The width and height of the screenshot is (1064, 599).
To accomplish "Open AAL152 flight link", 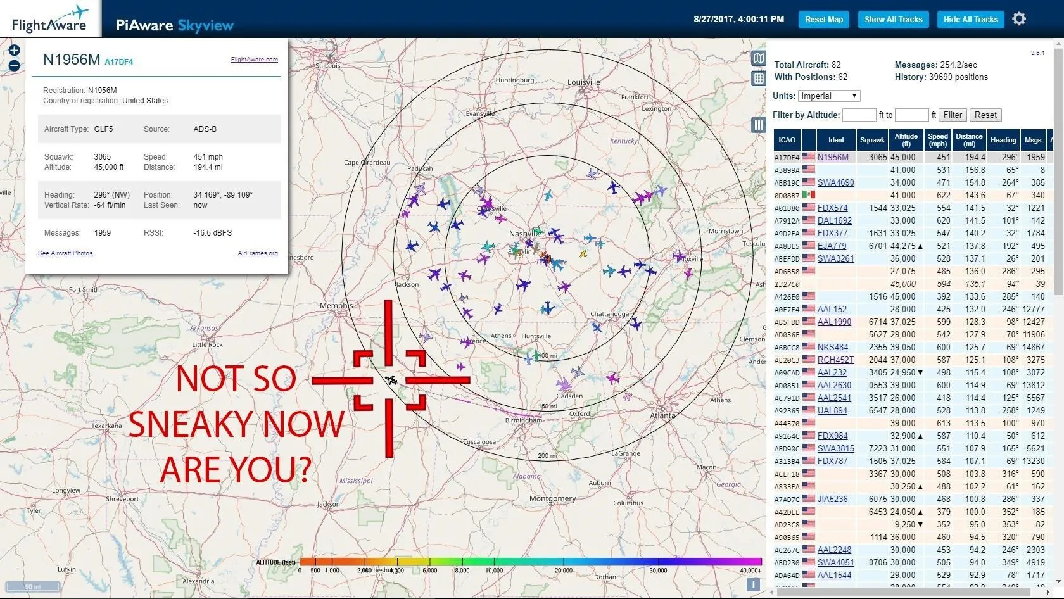I will click(x=832, y=309).
